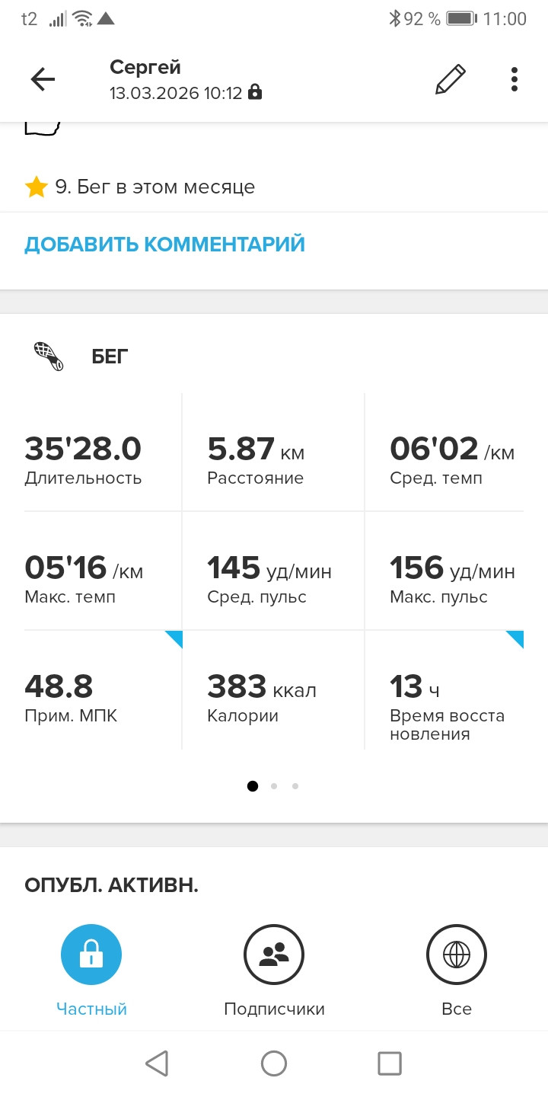548x1097 pixels.
Task: Switch to second stats page dot
Action: point(274,786)
